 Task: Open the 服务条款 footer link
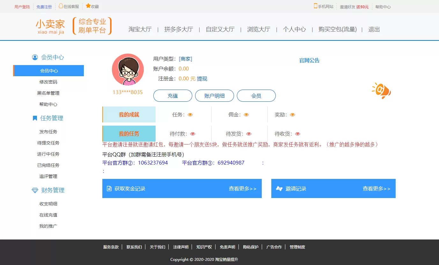pyautogui.click(x=110, y=247)
